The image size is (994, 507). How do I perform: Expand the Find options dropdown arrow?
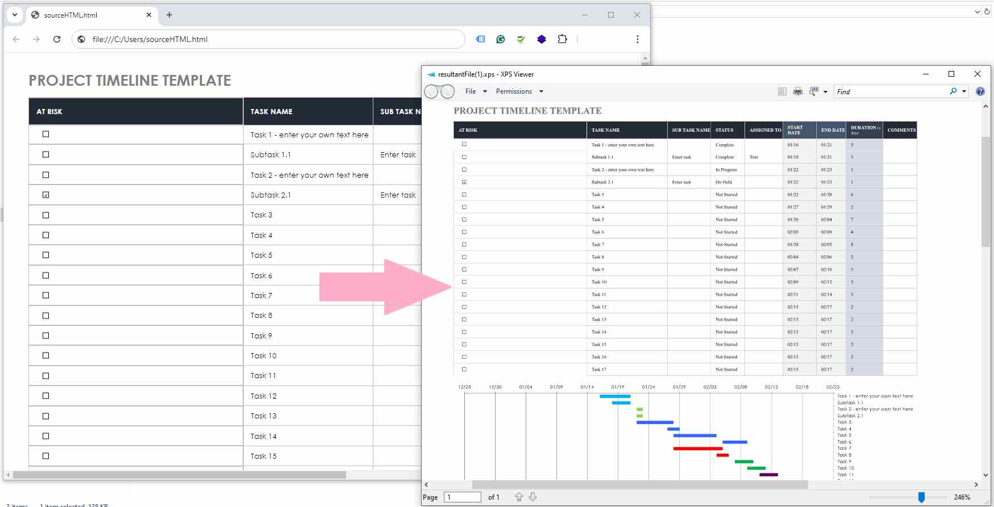click(x=964, y=91)
